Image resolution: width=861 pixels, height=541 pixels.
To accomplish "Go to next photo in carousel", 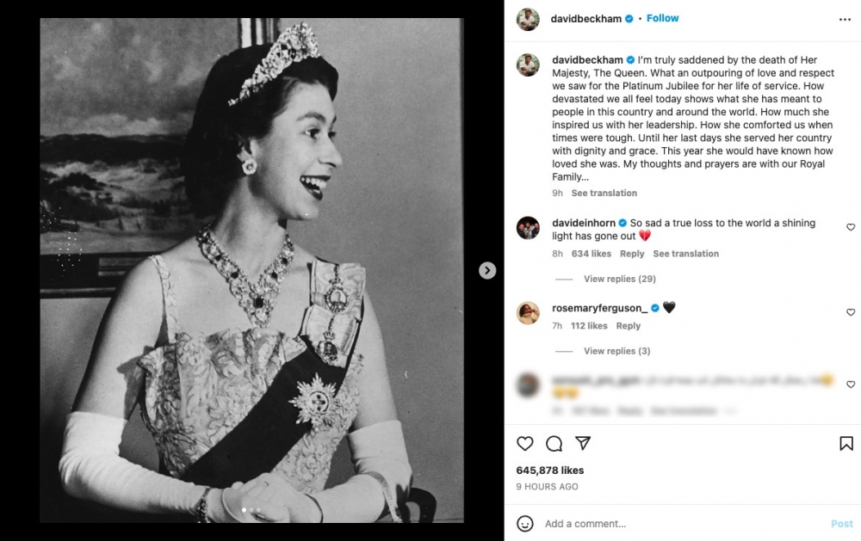I will [x=487, y=270].
